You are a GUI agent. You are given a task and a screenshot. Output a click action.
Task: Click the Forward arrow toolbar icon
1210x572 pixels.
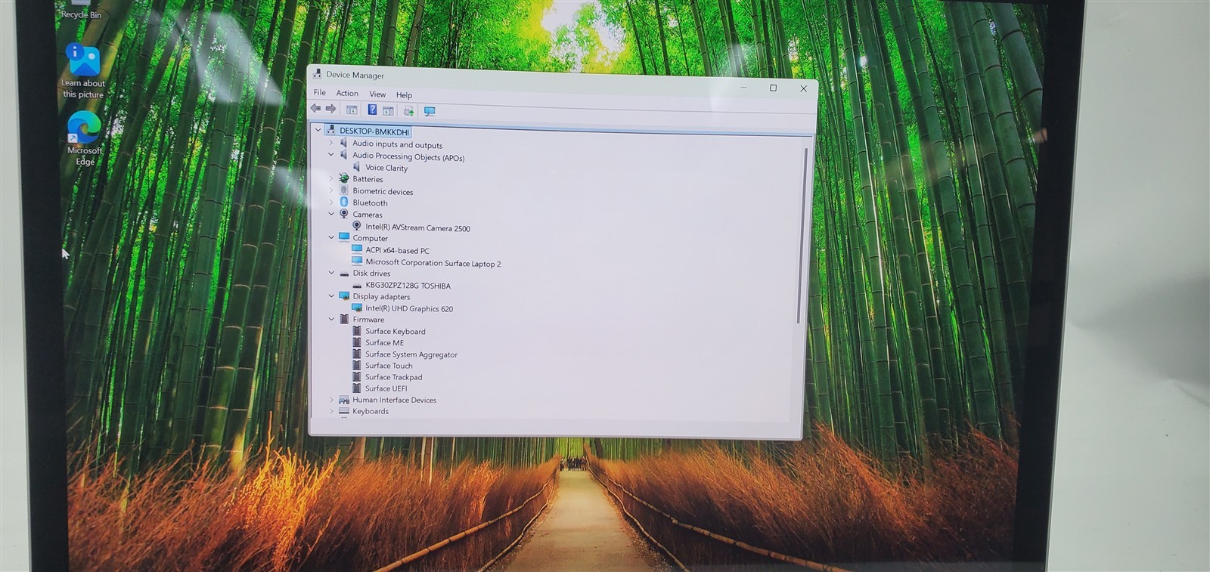(330, 109)
